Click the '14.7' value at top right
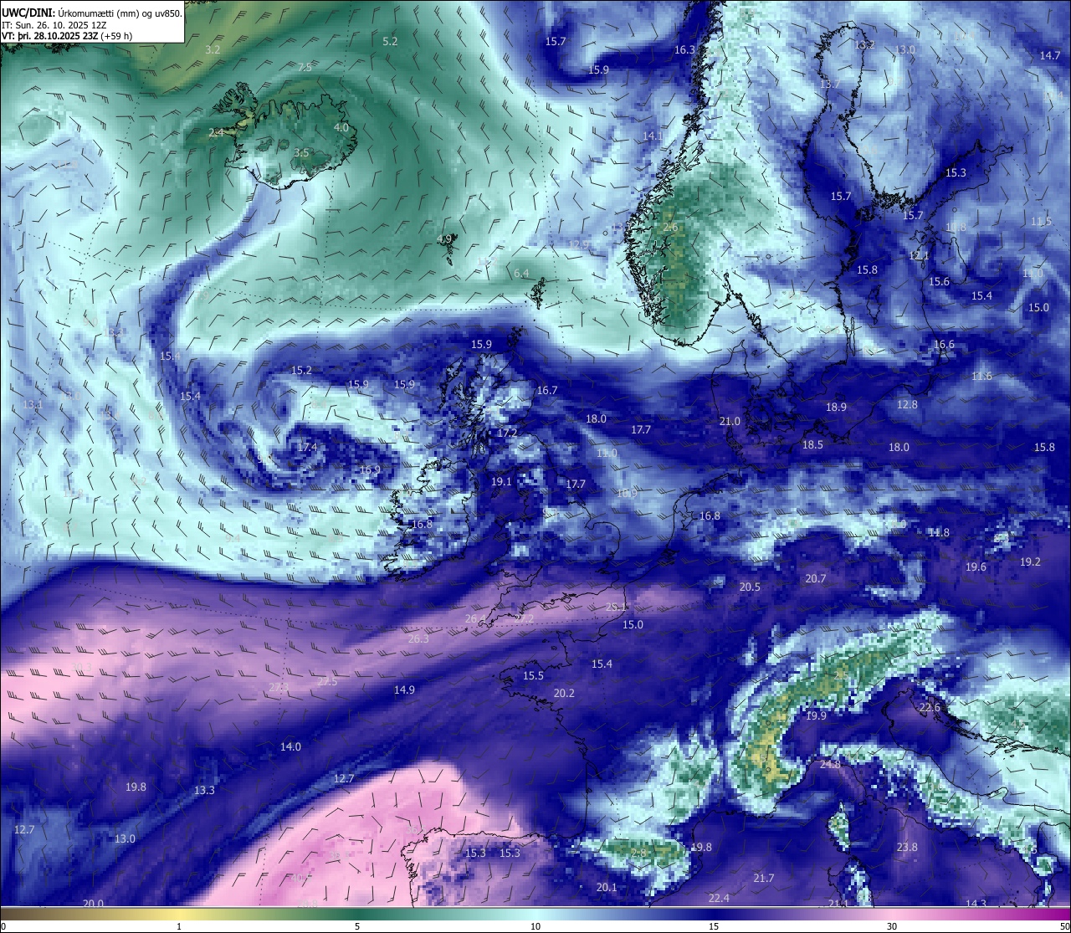This screenshot has width=1071, height=933. 1050,56
